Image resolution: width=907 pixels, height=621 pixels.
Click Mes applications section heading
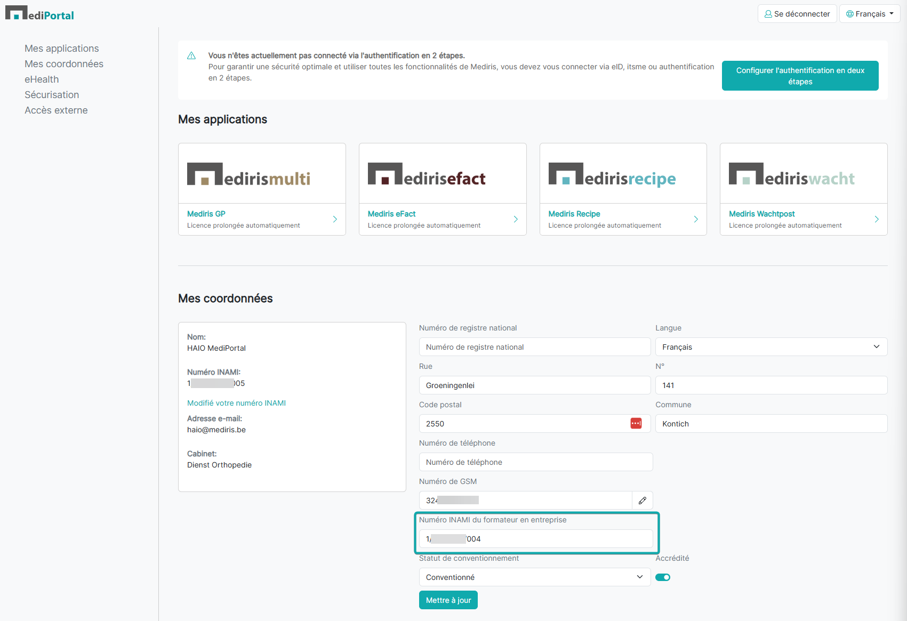(223, 119)
